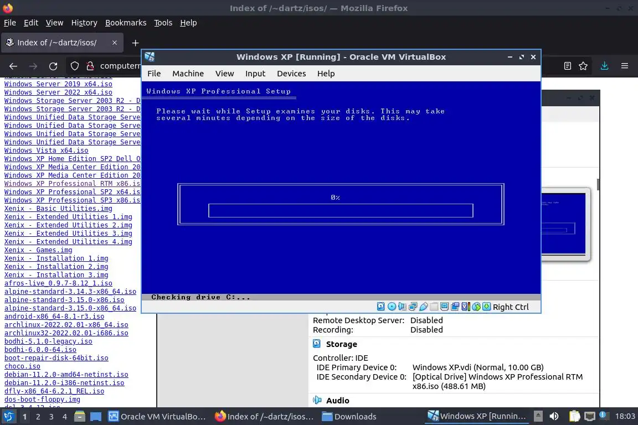
Task: Open Firefox downloads arrow icon
Action: coord(605,66)
